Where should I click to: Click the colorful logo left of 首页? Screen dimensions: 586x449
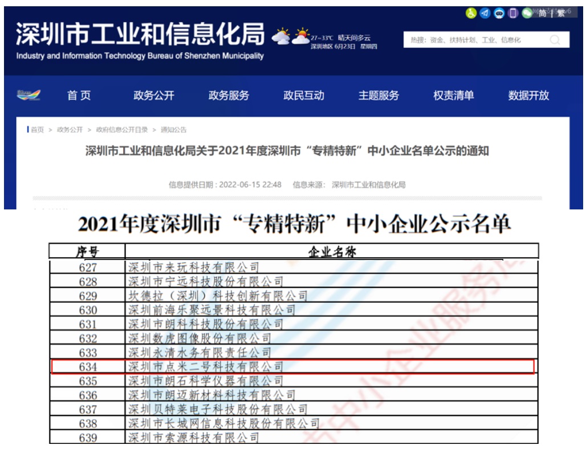coord(29,95)
